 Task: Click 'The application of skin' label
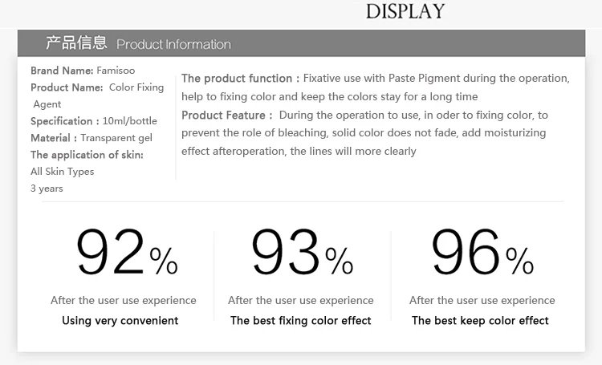point(87,155)
